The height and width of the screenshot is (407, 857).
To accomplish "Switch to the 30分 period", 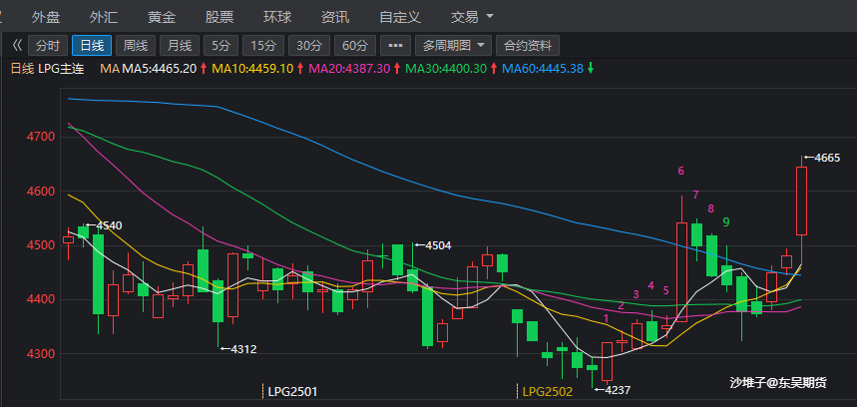I will [309, 45].
